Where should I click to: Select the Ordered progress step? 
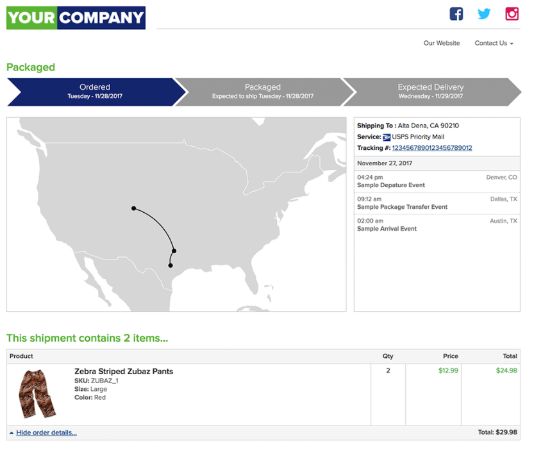coord(95,92)
